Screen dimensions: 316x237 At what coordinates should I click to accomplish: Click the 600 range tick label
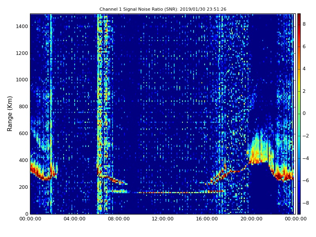click(24, 134)
